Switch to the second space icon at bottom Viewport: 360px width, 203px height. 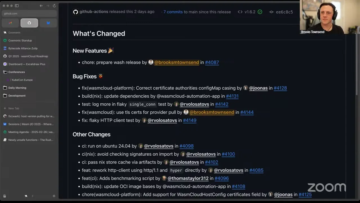coord(32,196)
